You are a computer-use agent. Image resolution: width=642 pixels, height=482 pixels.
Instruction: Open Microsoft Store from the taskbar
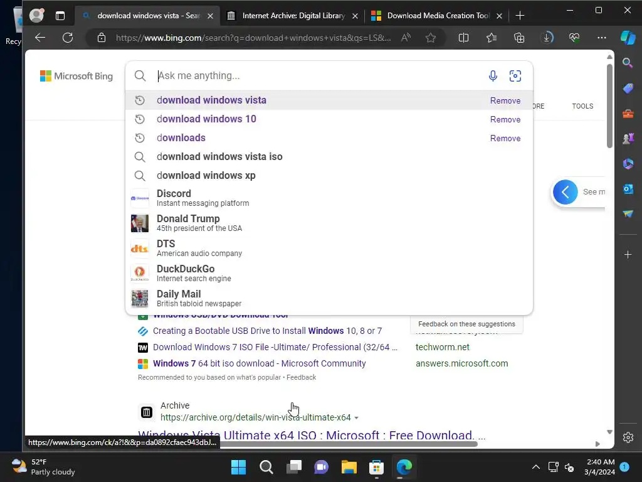[x=376, y=467]
